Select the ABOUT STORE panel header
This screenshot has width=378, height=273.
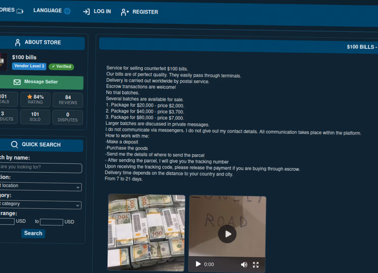42,43
